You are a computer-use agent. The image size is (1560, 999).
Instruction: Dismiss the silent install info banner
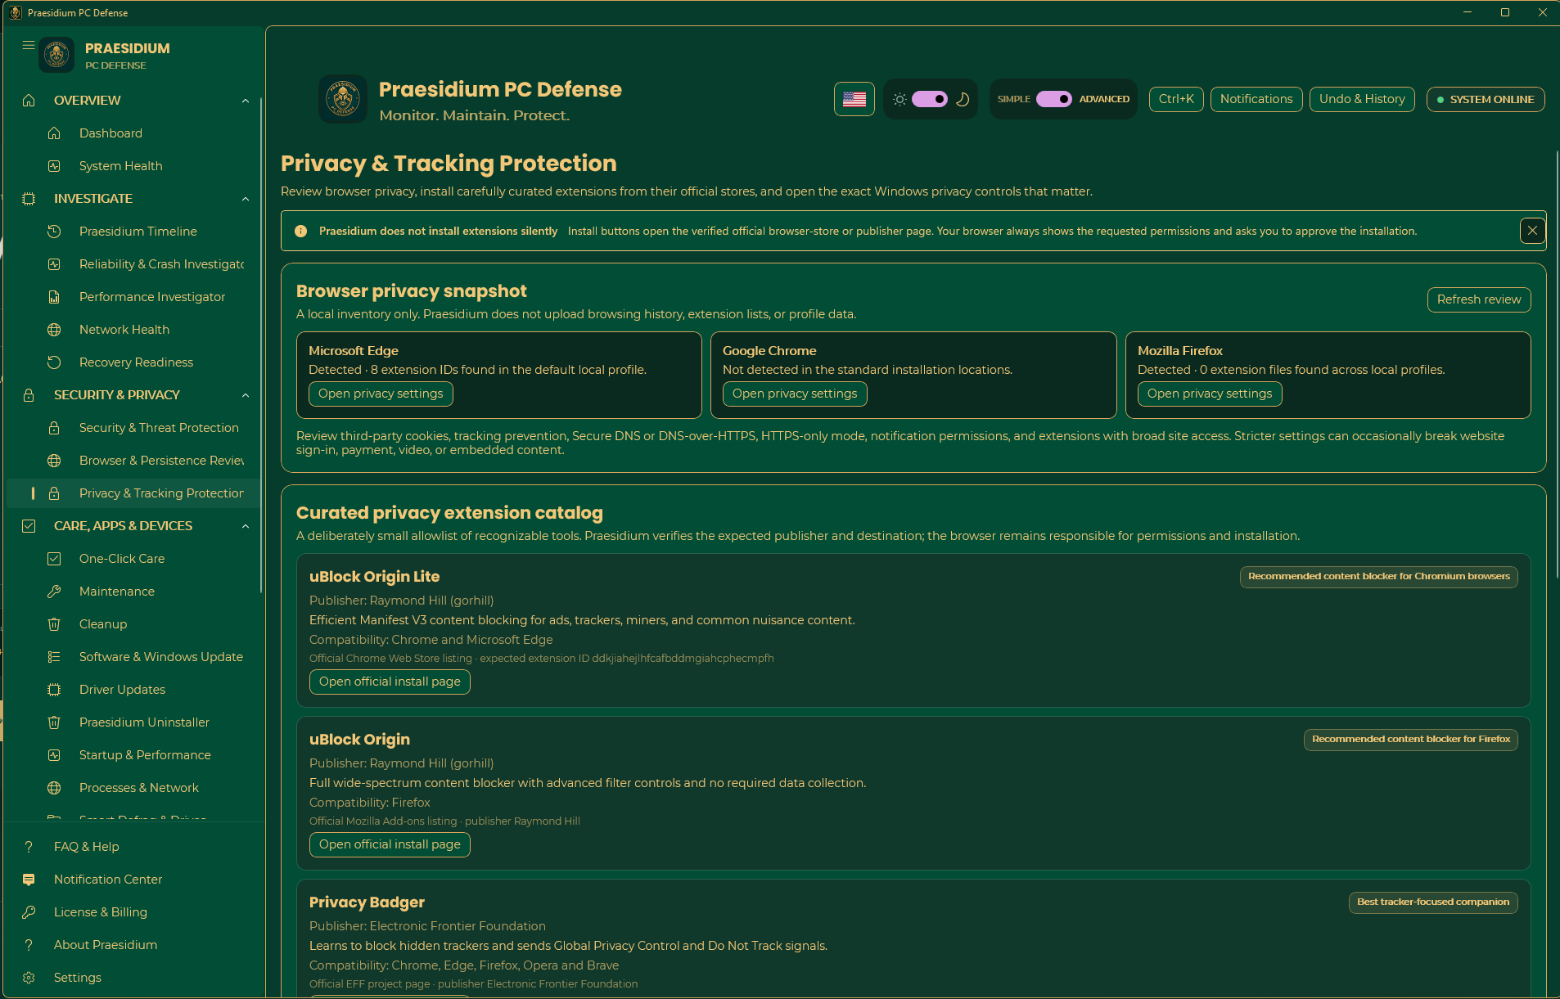click(1532, 232)
